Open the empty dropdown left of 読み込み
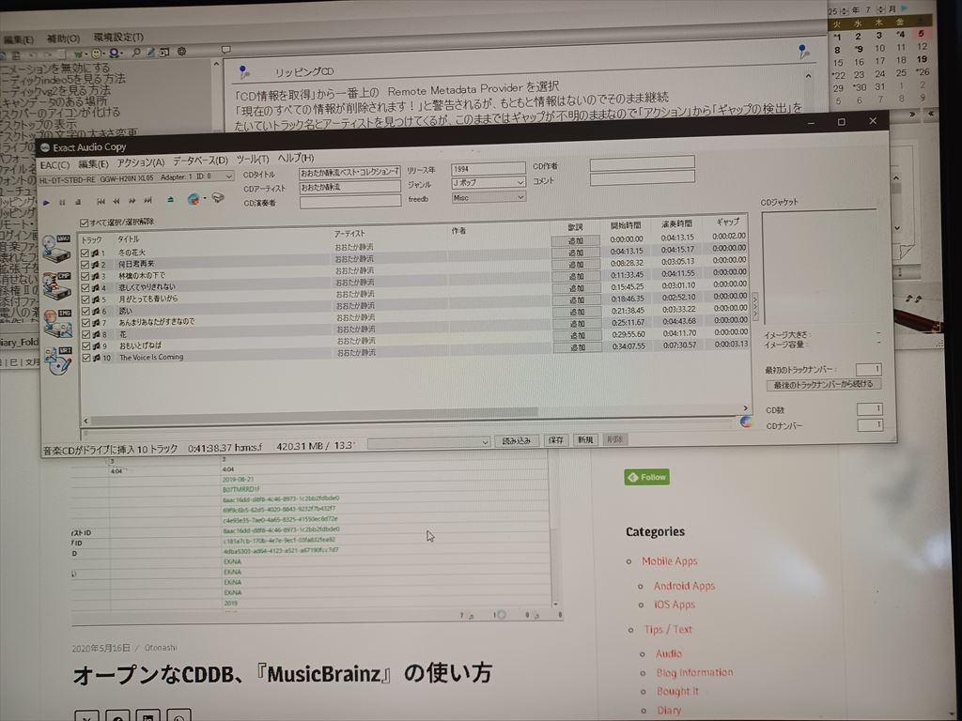962x721 pixels. (428, 442)
